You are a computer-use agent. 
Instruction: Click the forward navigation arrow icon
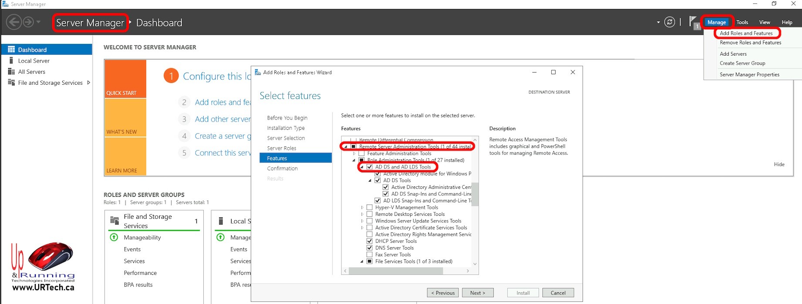[x=28, y=22]
